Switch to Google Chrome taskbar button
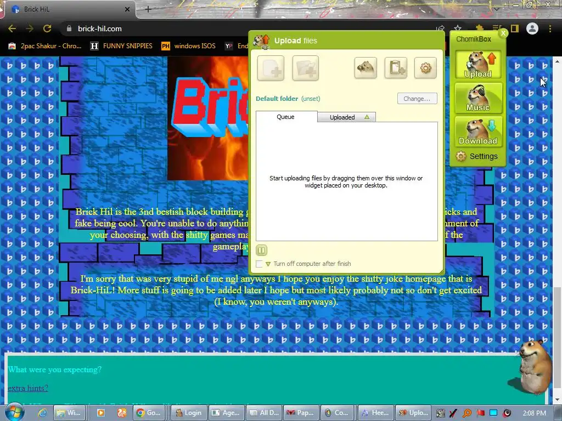Viewport: 562px width, 421px height. click(150, 413)
